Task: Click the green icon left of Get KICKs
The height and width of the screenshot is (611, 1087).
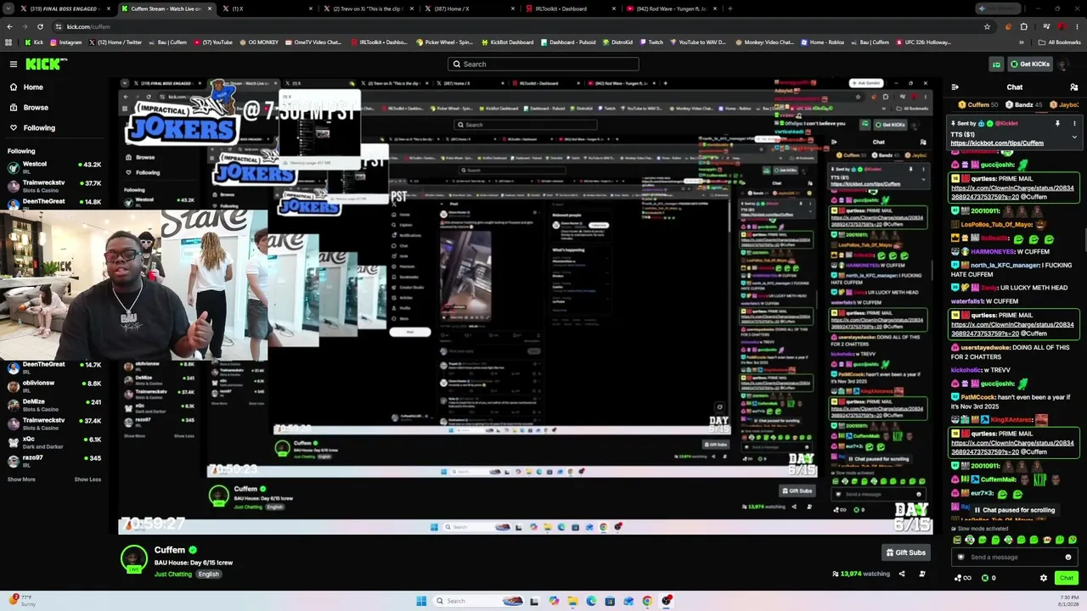Action: (997, 64)
